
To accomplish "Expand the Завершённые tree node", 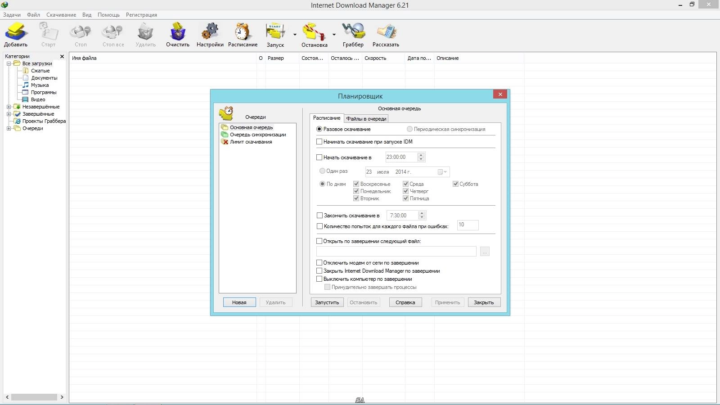I will (9, 114).
